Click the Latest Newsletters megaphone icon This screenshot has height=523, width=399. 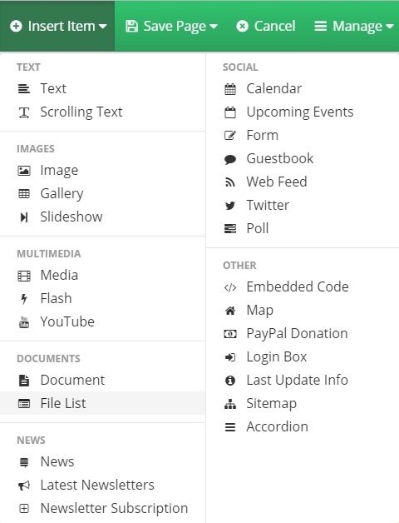tap(24, 486)
